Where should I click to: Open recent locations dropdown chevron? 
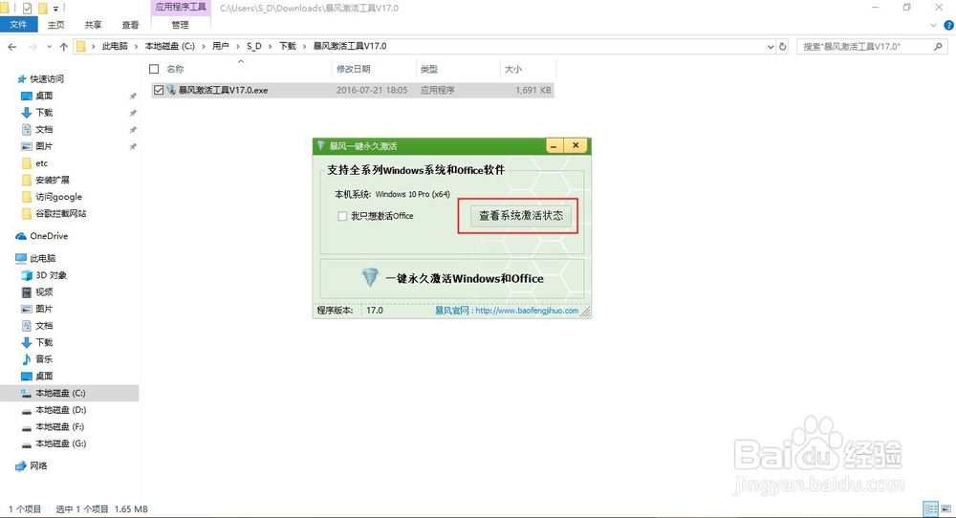(50, 46)
